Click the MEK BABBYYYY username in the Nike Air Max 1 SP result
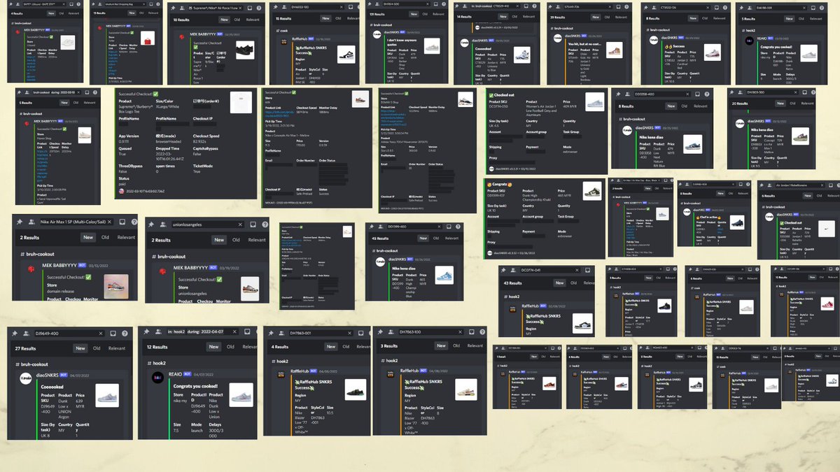Screen dimensions: 840x472 [59, 266]
